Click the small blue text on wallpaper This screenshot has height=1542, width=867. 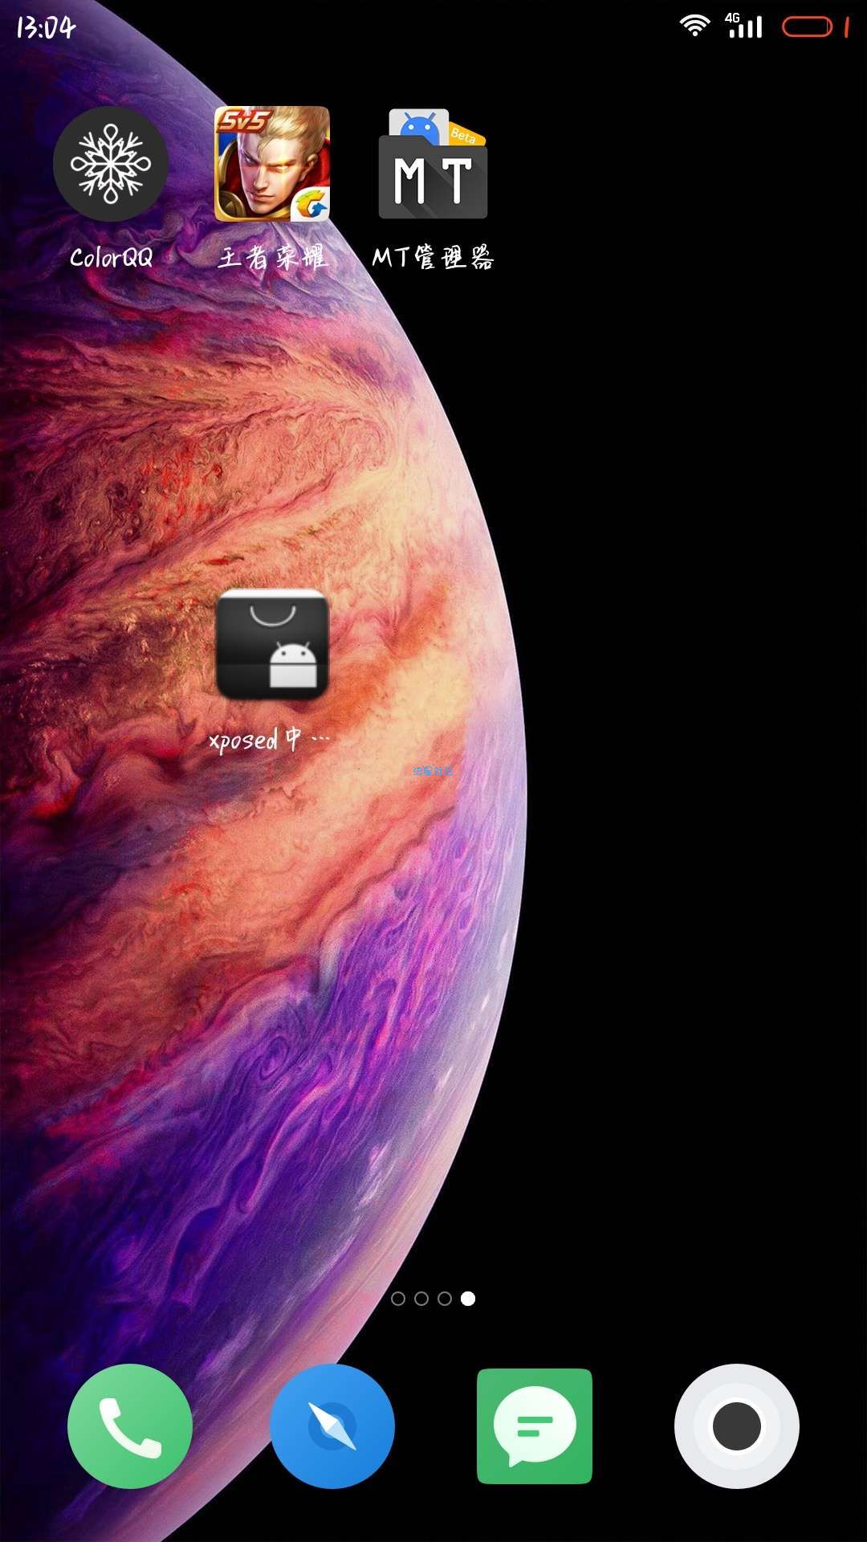[433, 771]
